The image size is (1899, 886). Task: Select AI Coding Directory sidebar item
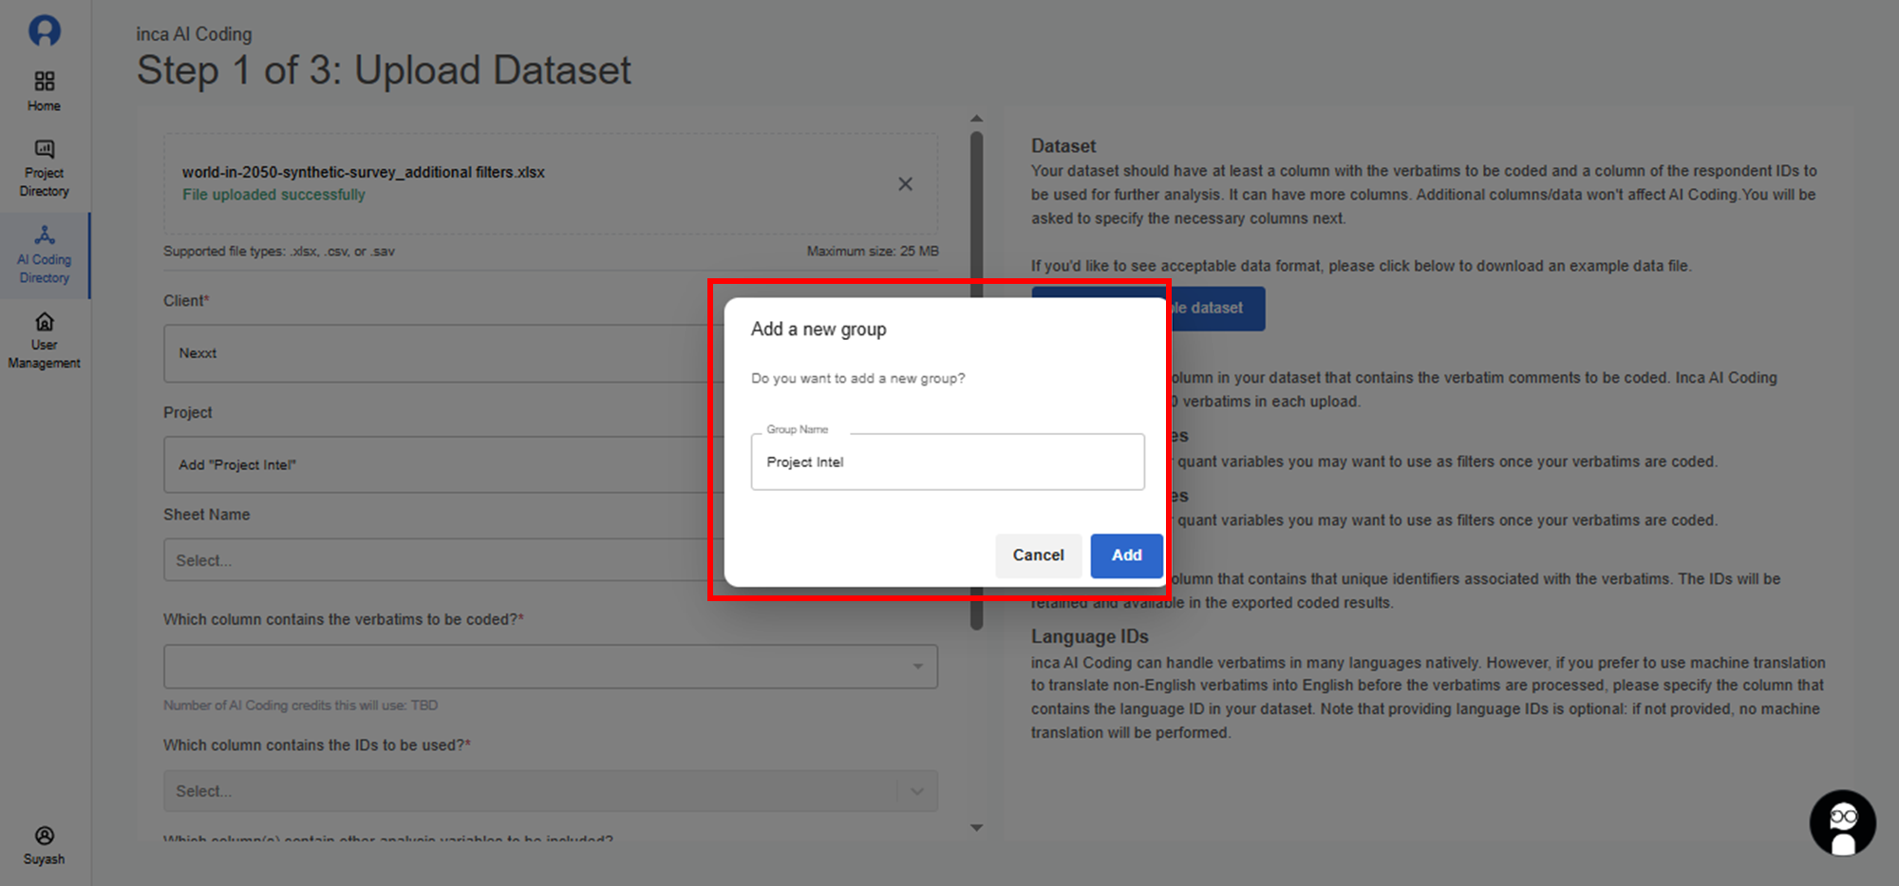[x=45, y=254]
